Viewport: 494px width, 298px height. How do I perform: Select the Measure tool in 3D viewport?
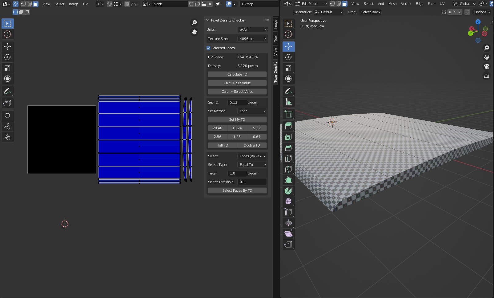click(288, 102)
